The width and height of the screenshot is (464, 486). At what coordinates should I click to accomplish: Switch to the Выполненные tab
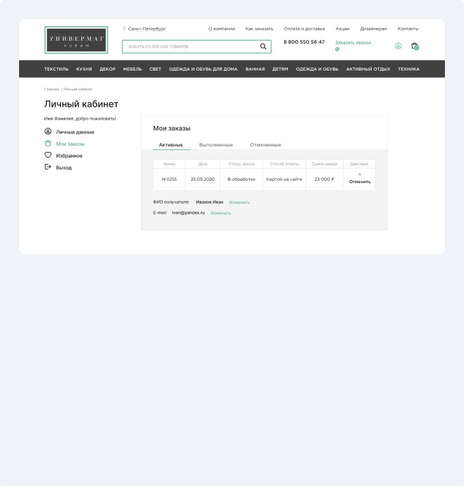pos(216,145)
